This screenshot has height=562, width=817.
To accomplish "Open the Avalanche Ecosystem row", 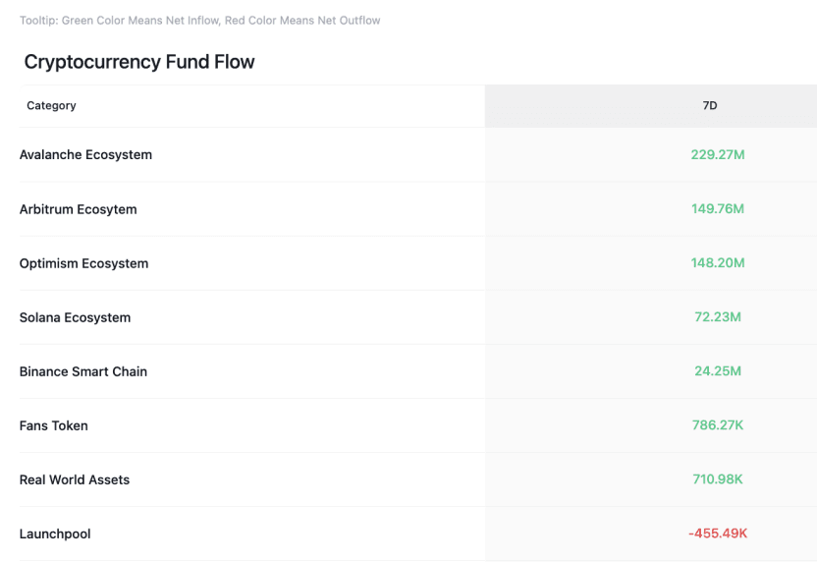I will coord(85,154).
